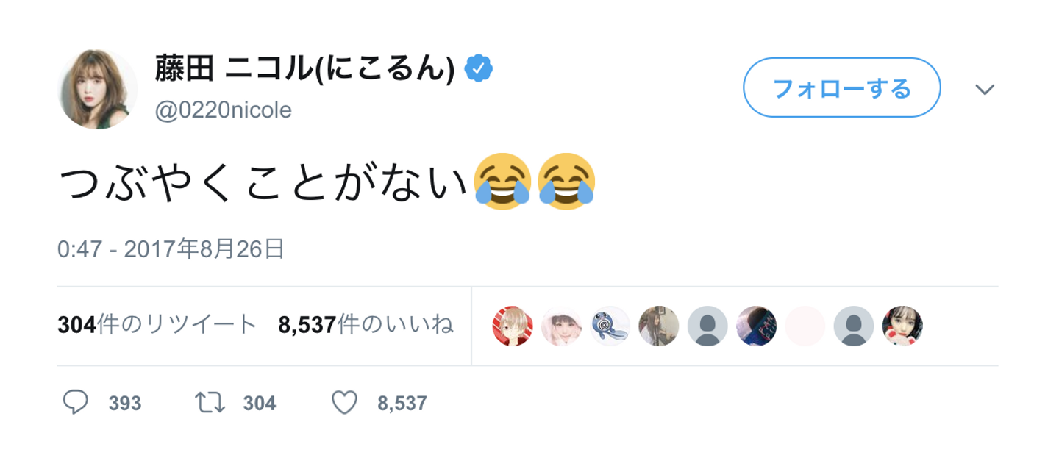
Task: Click the blue Poliwag liker avatar
Action: click(x=610, y=326)
